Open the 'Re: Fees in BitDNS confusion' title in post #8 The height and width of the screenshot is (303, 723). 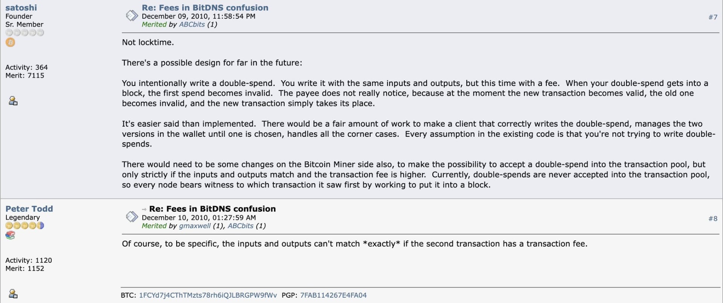coord(212,209)
